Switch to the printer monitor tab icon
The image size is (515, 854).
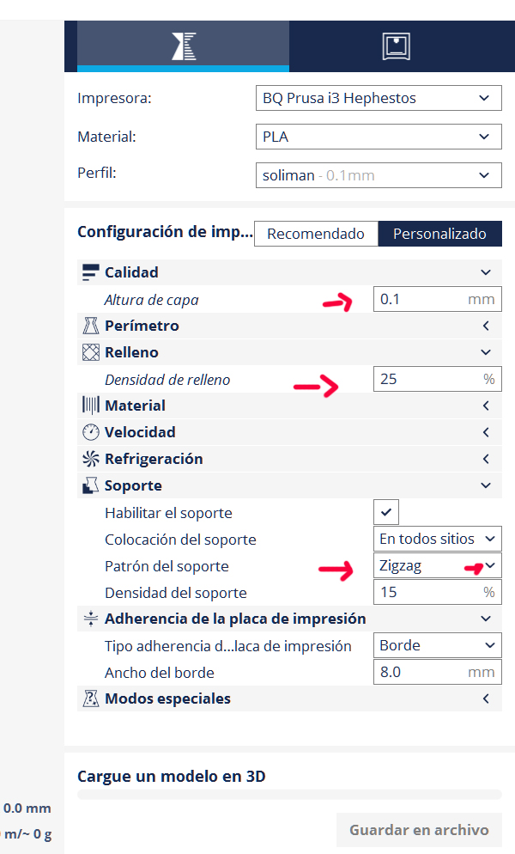point(397,46)
